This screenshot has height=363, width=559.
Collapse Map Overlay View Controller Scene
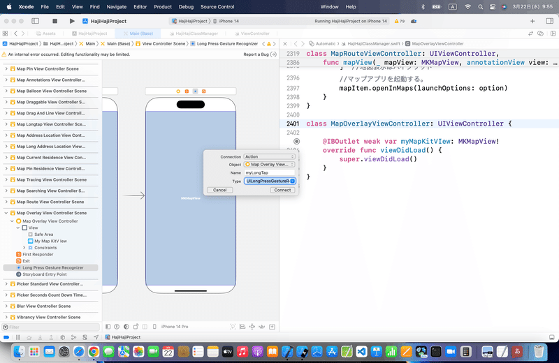tap(6, 213)
